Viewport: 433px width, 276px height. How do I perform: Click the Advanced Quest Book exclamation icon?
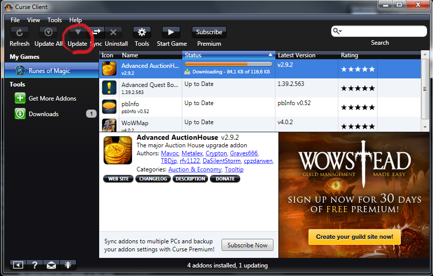109,87
